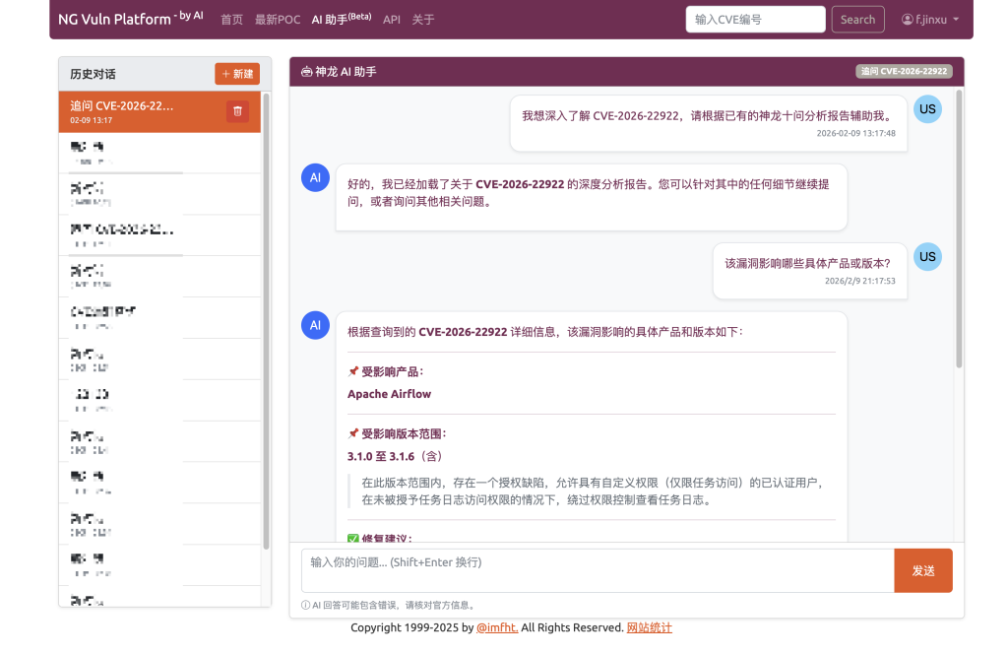Screen dimensions: 1008x654
Task: Open the @imfht. footer link
Action: [x=497, y=628]
